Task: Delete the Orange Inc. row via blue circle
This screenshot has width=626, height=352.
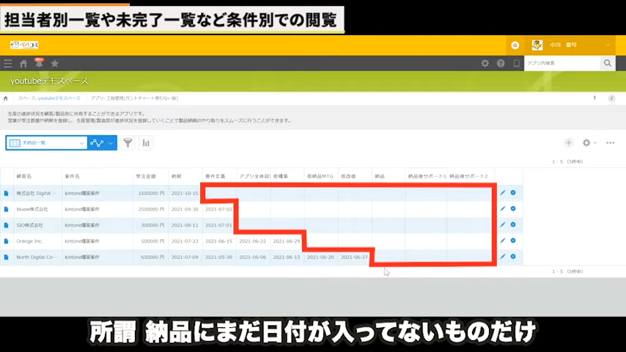Action: [x=513, y=241]
